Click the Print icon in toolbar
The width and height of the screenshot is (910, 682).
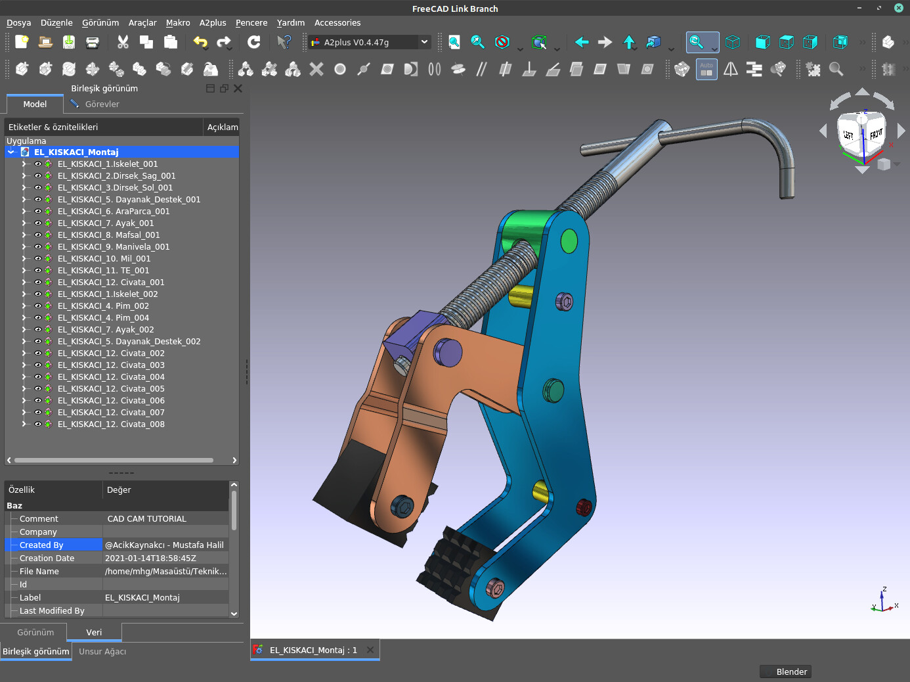(93, 42)
